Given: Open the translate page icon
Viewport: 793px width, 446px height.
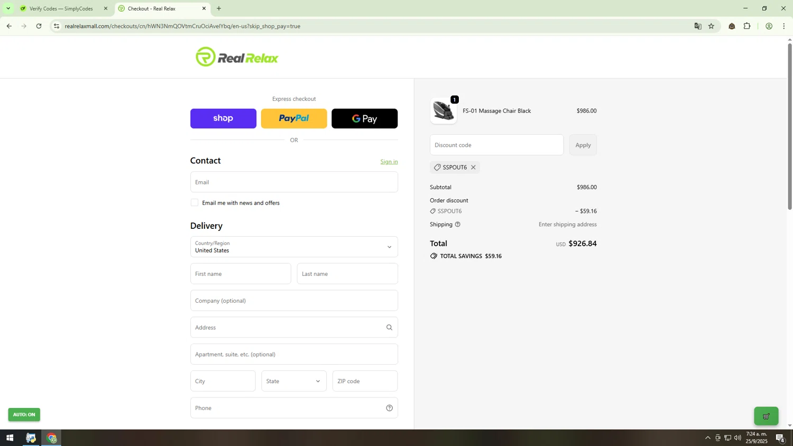Looking at the screenshot, I should (x=698, y=26).
